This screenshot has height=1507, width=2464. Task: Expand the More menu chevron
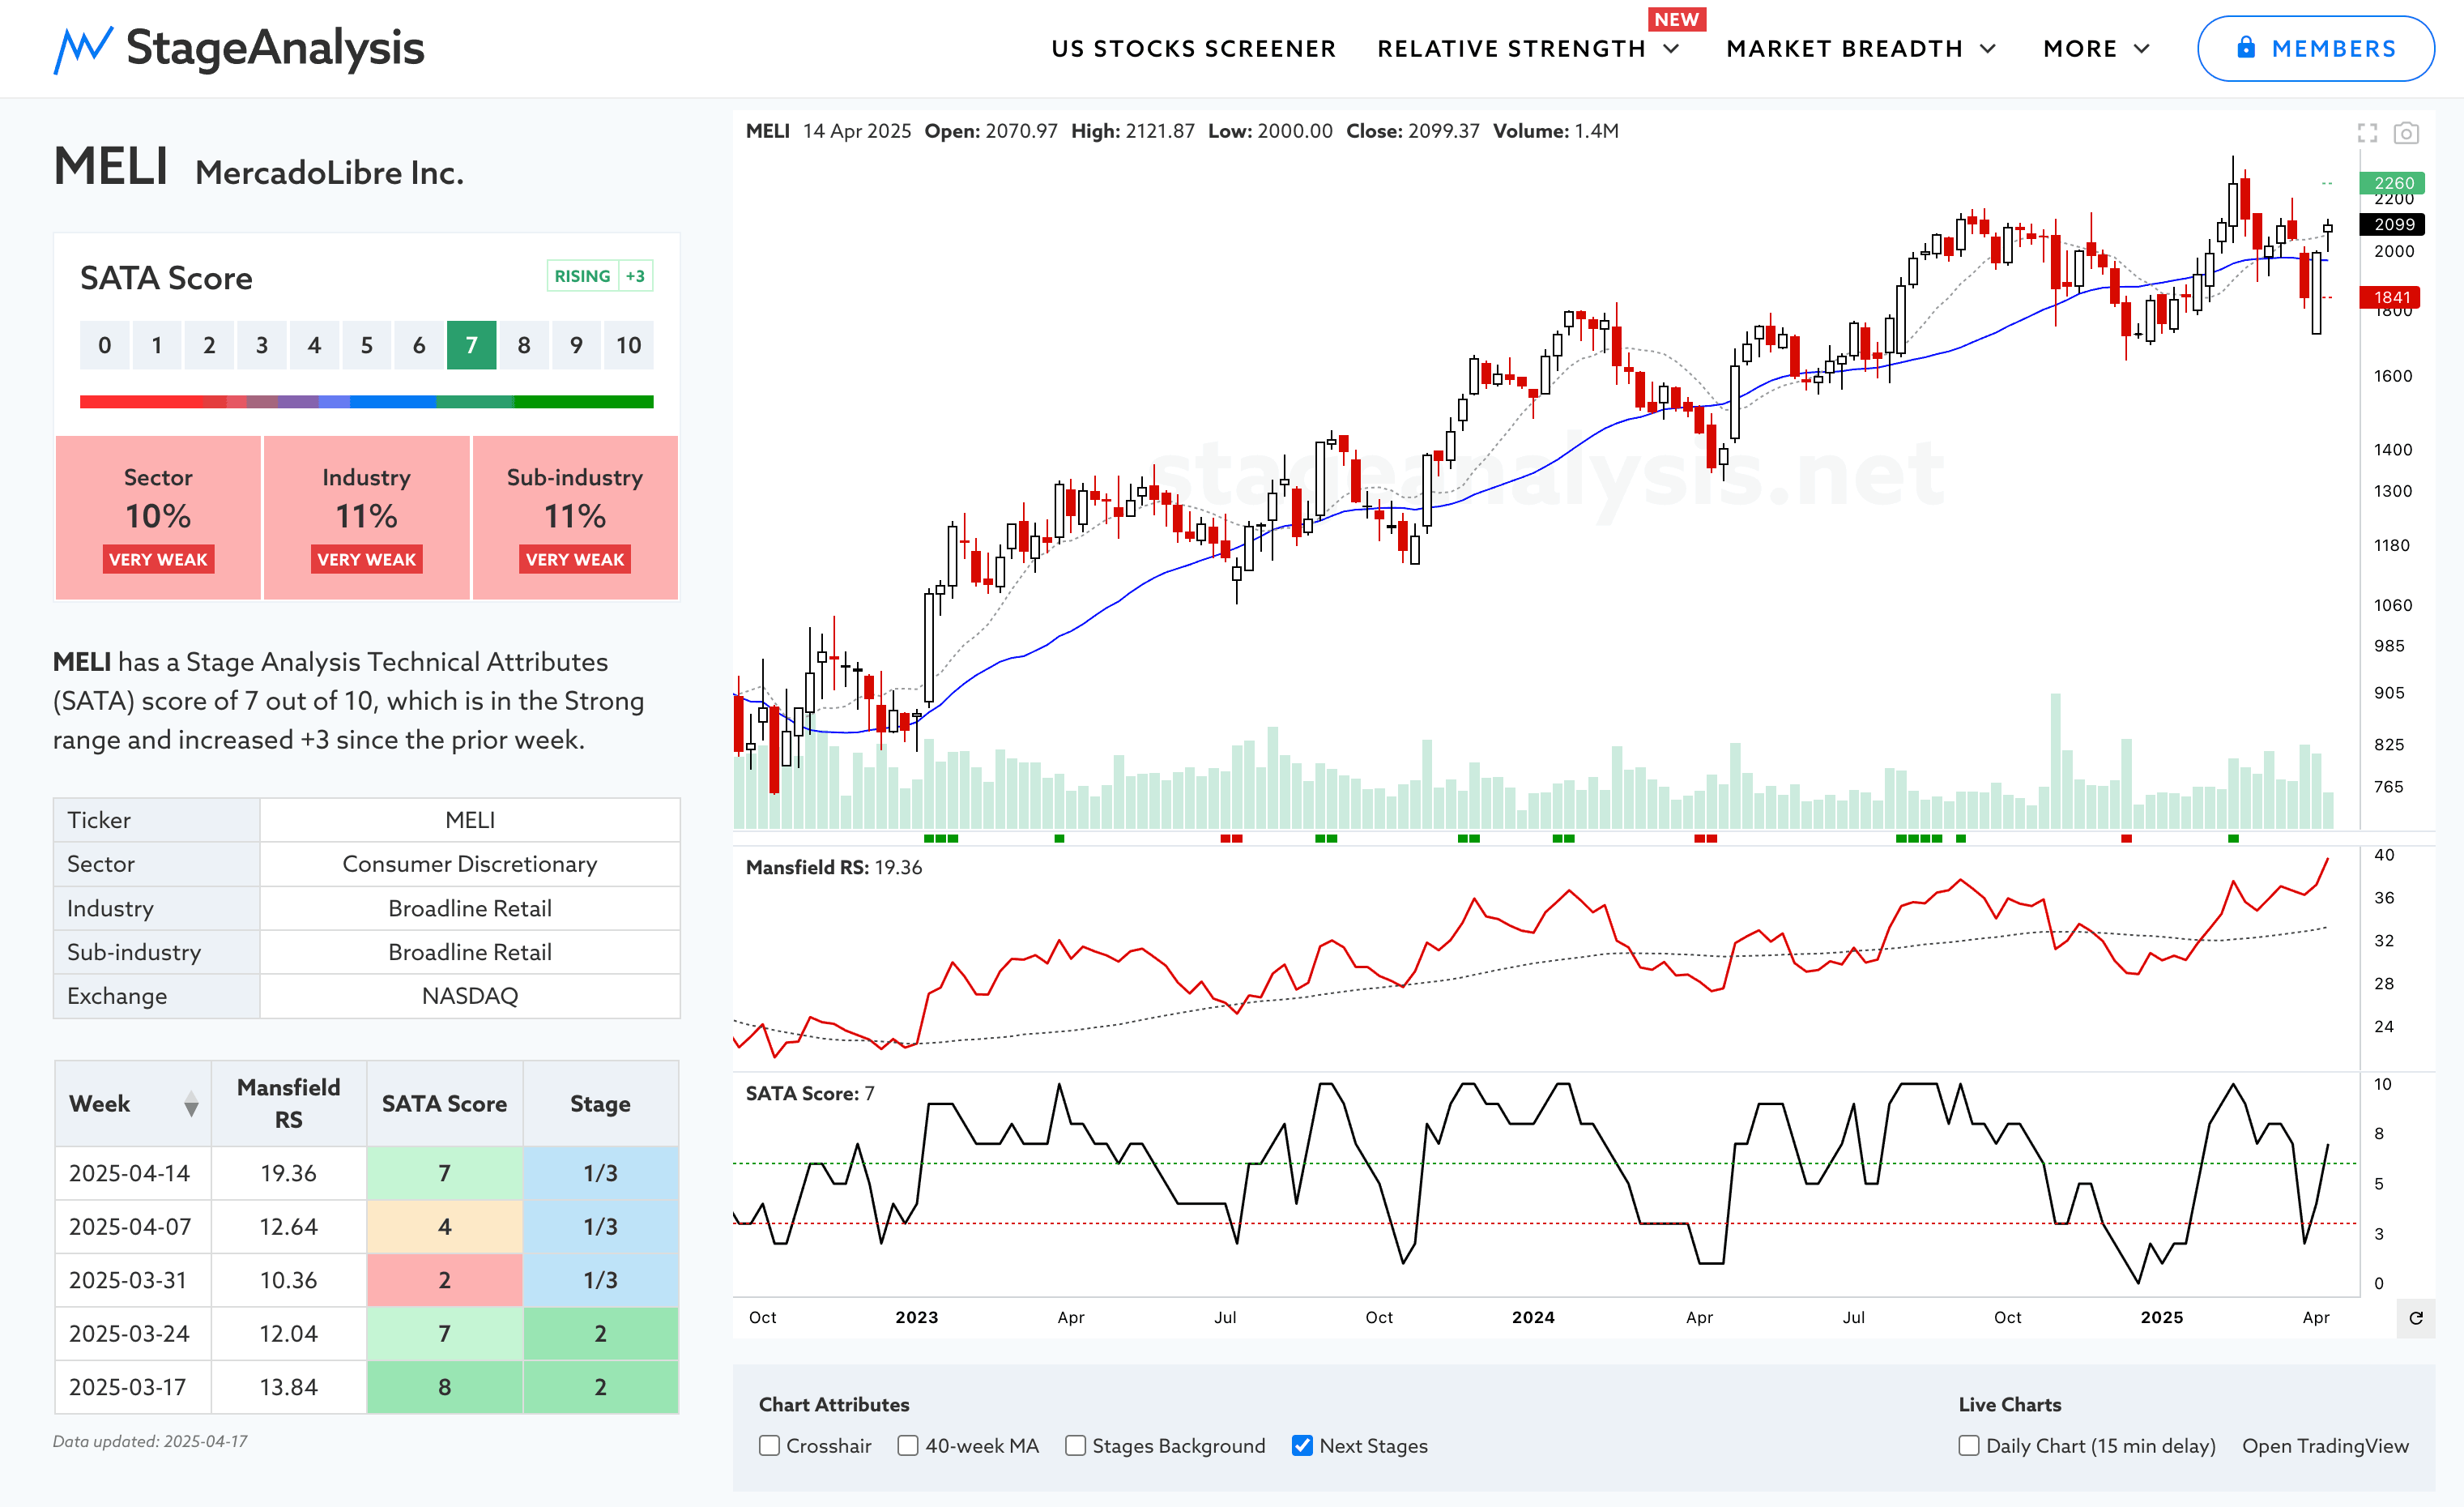pos(2142,49)
